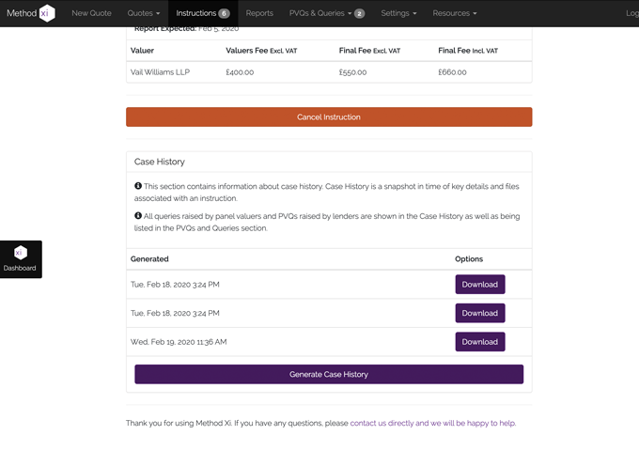Select the £660.00 final fee incl. VAT
The width and height of the screenshot is (639, 451).
(452, 72)
